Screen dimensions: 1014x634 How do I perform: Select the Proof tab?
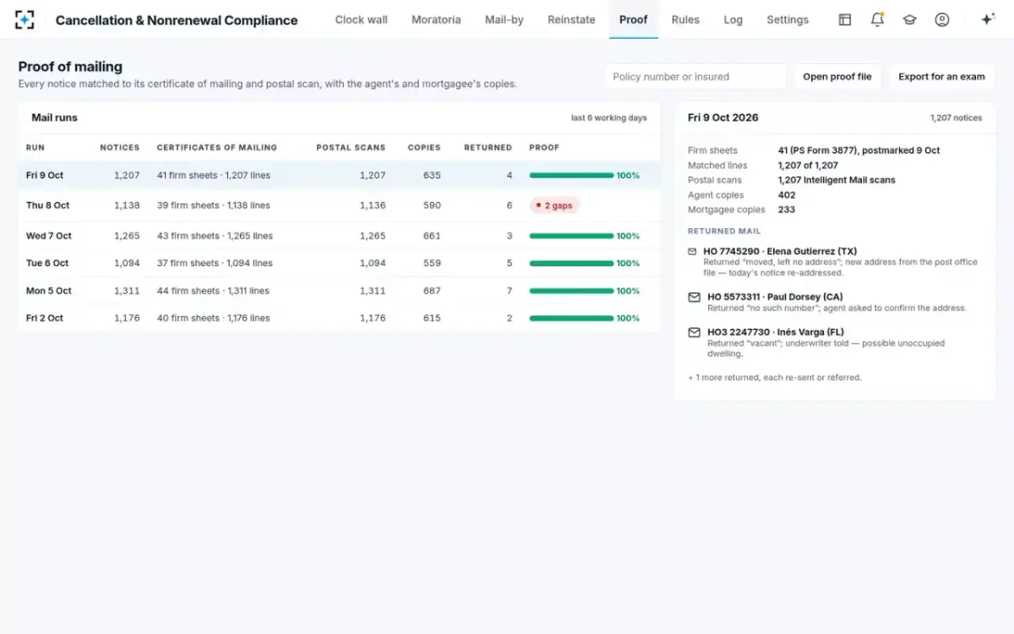[x=634, y=19]
